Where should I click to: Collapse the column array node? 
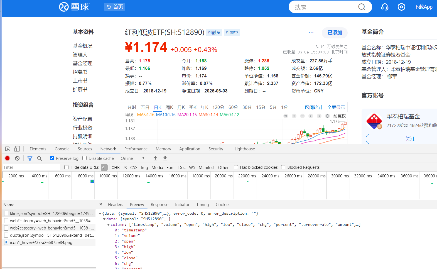click(109, 225)
